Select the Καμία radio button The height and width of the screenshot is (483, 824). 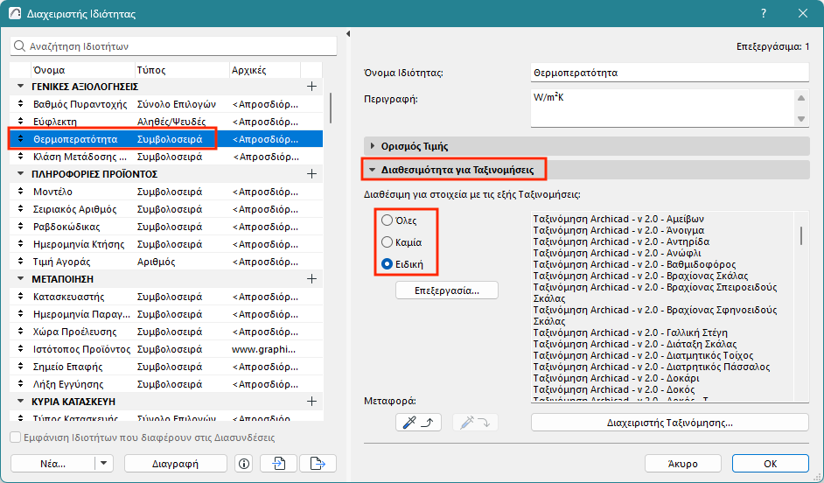tap(387, 241)
